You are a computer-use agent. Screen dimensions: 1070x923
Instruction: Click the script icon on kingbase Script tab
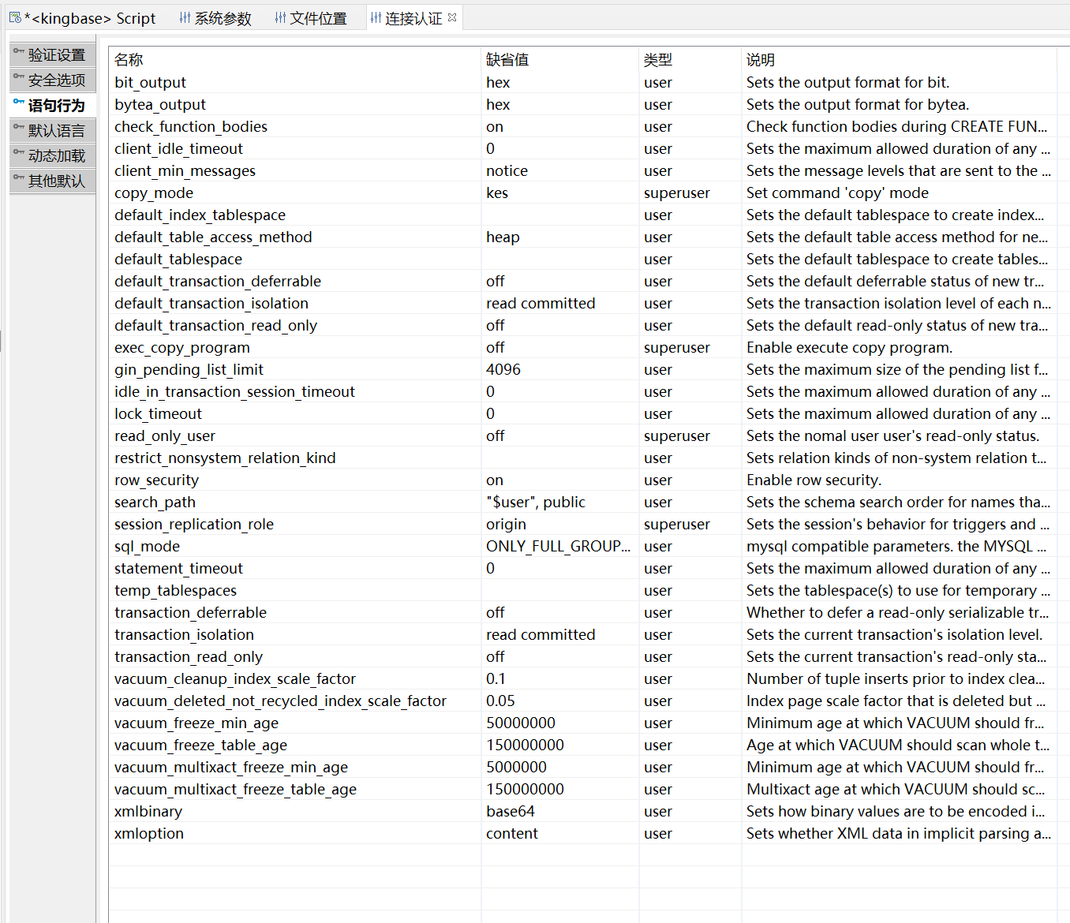[x=15, y=17]
